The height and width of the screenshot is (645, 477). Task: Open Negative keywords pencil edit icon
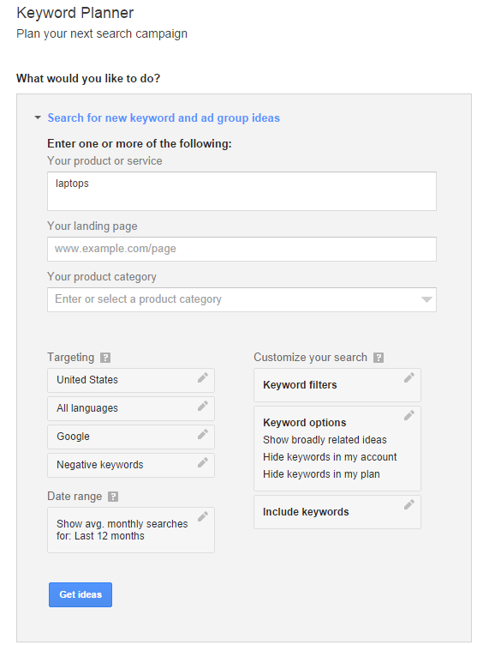[203, 463]
